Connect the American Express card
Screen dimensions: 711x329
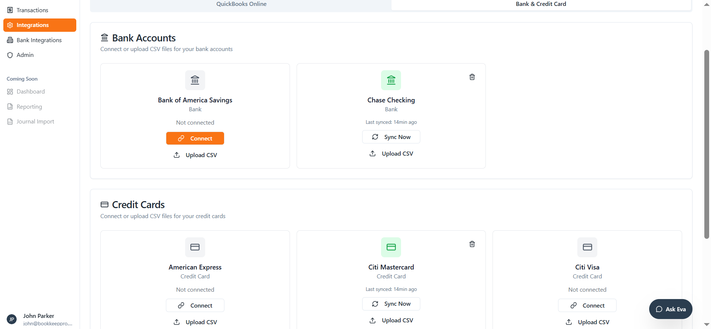click(195, 305)
